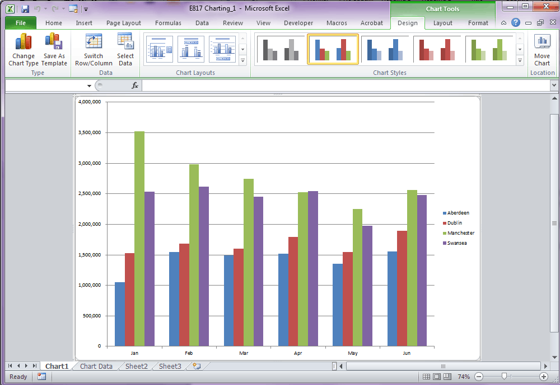Open Insert Function with the fx icon

pos(134,85)
